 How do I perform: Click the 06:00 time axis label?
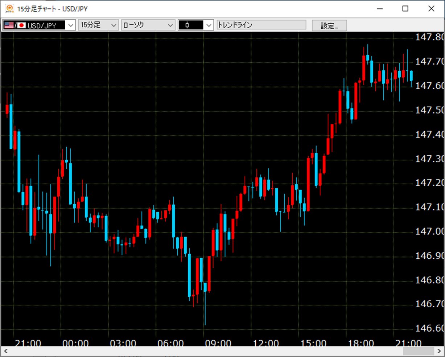point(170,343)
